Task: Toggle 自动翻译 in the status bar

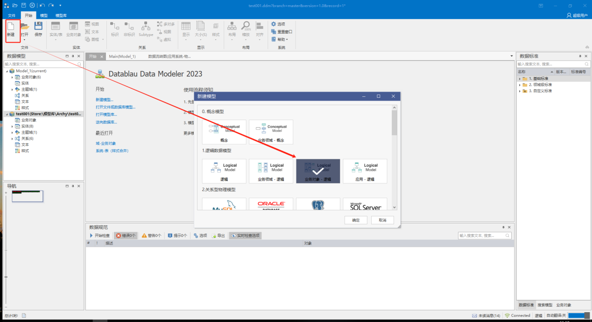Action: pos(556,315)
